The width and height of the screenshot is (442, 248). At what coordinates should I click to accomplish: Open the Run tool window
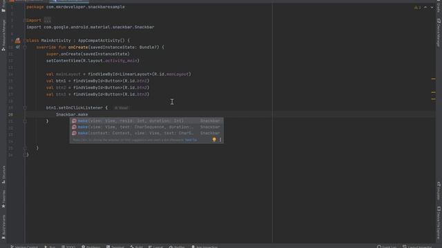pyautogui.click(x=50, y=247)
